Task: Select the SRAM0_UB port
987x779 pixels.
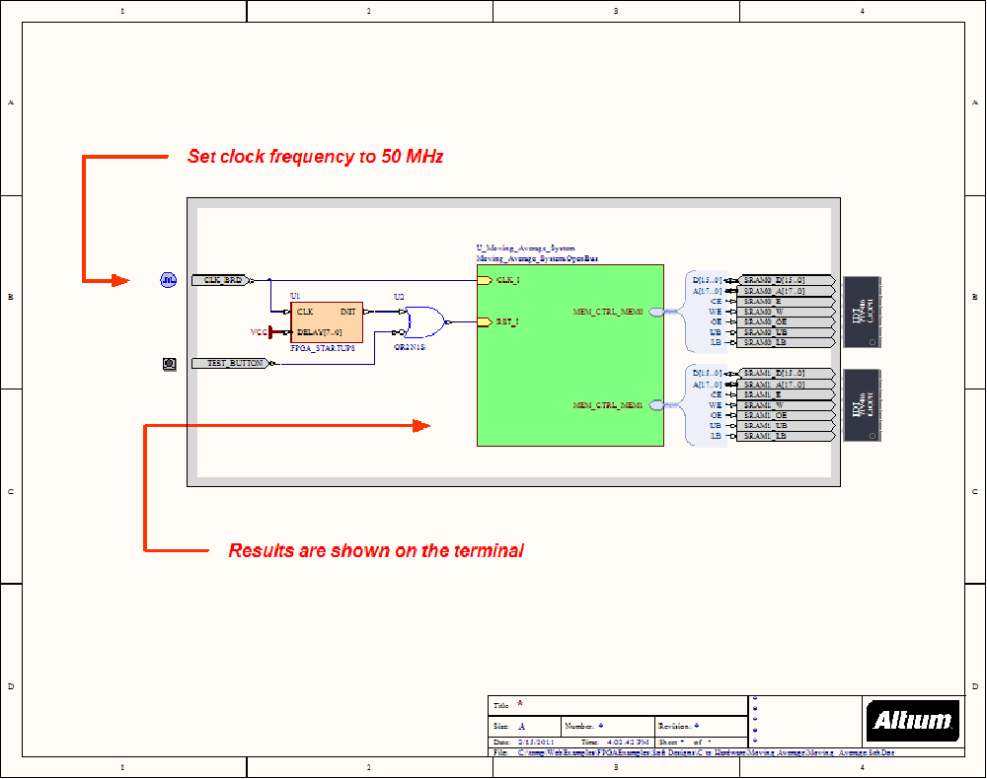Action: pos(787,332)
